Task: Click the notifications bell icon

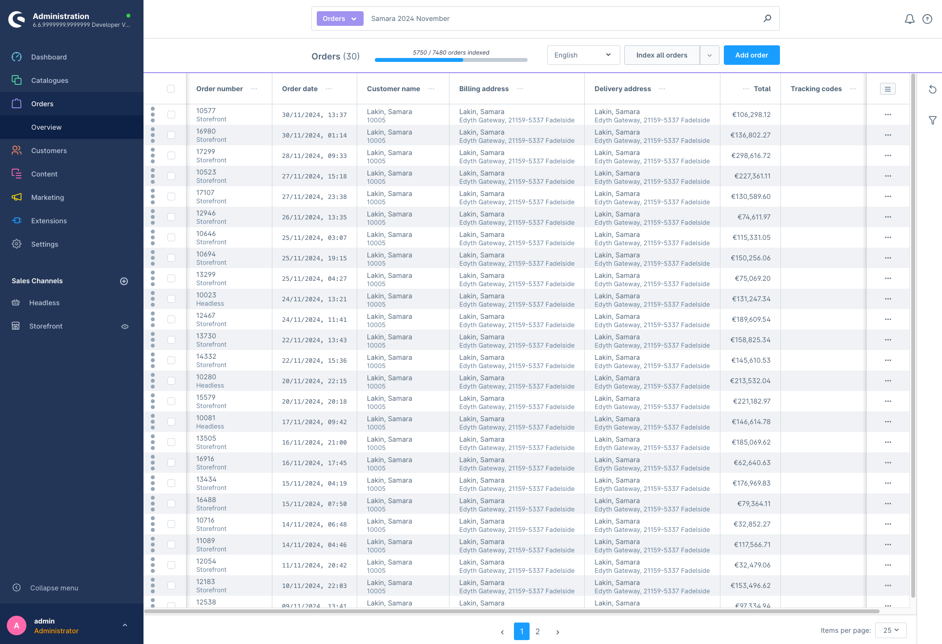Action: coord(908,19)
